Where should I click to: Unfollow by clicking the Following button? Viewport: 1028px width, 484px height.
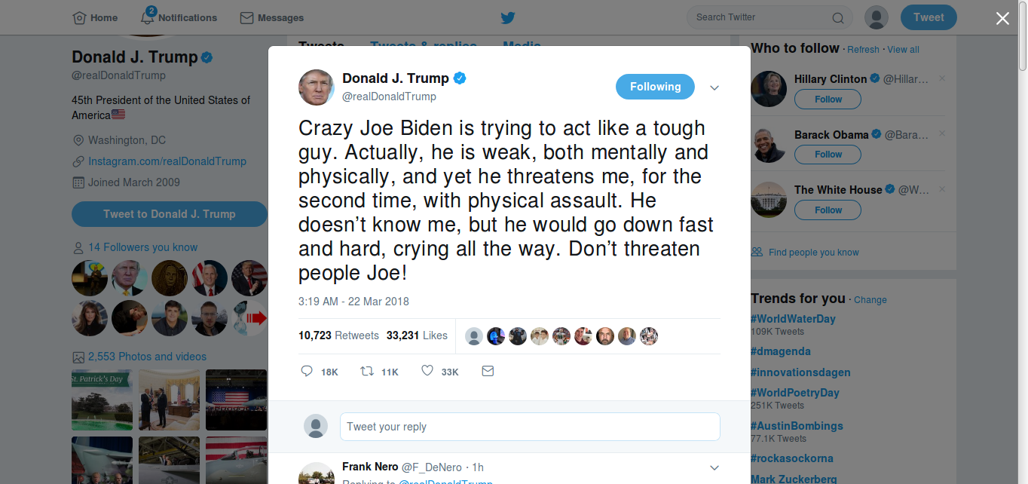click(655, 87)
